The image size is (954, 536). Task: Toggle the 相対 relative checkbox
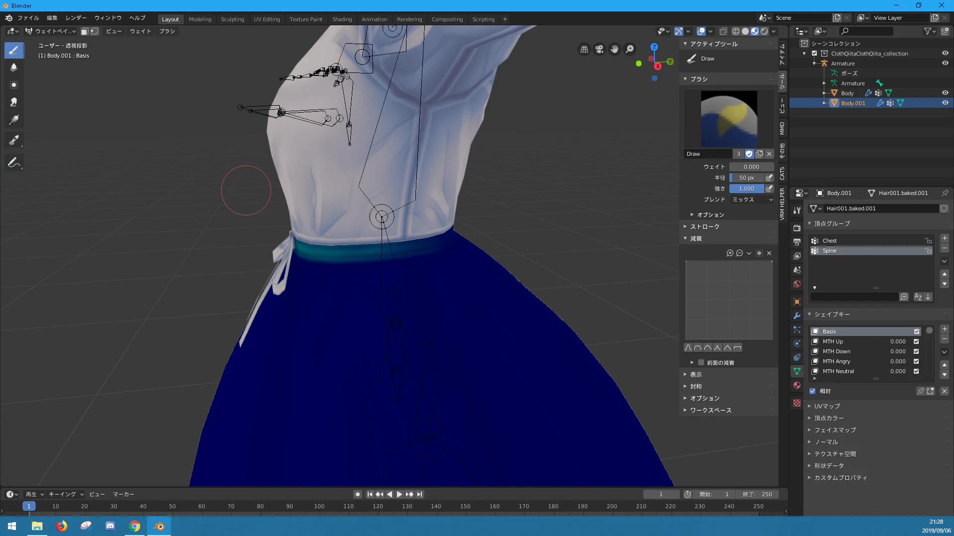tap(813, 391)
